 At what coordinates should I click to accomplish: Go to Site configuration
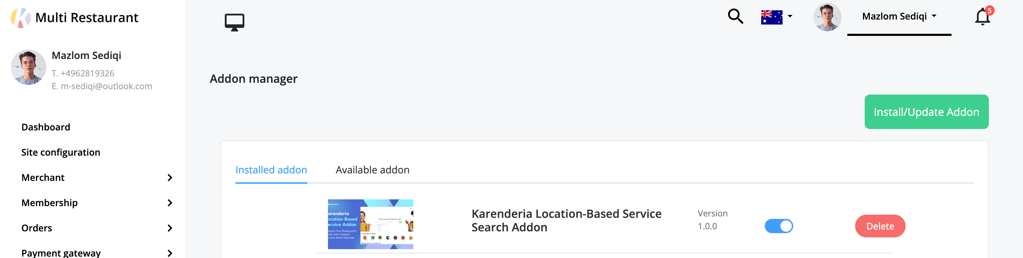61,152
